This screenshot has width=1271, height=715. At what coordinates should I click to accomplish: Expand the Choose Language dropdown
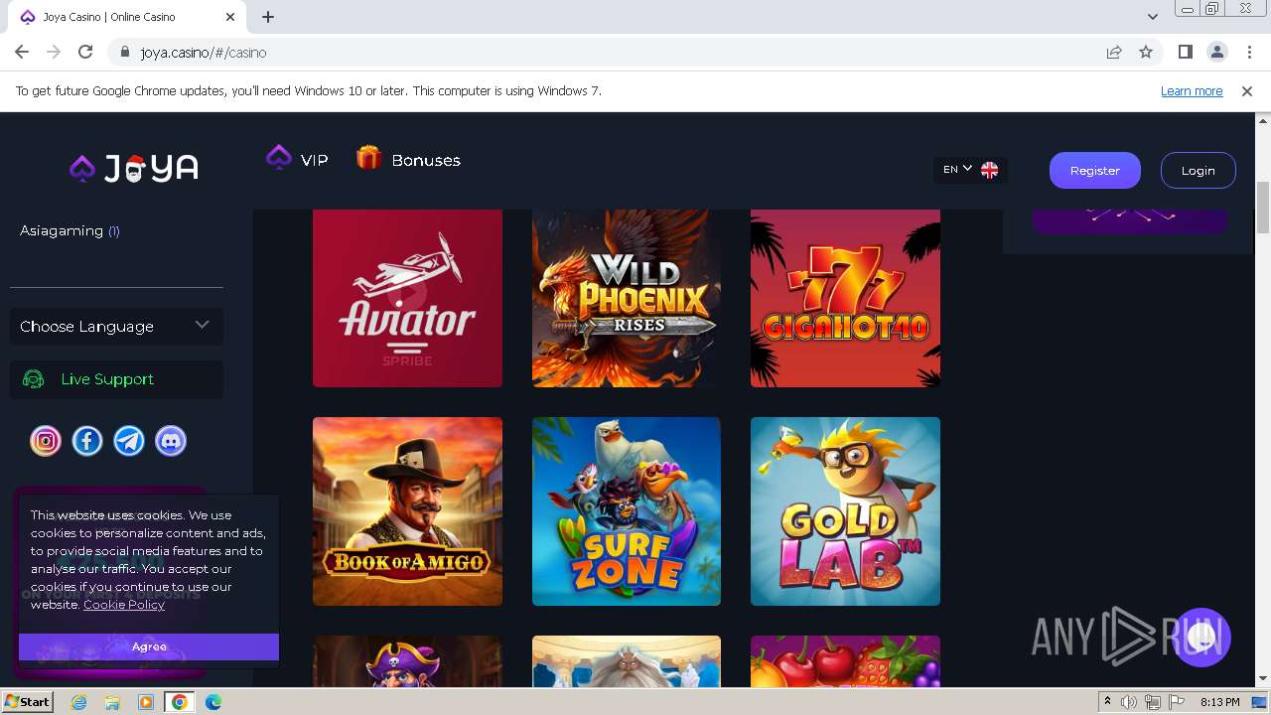116,326
